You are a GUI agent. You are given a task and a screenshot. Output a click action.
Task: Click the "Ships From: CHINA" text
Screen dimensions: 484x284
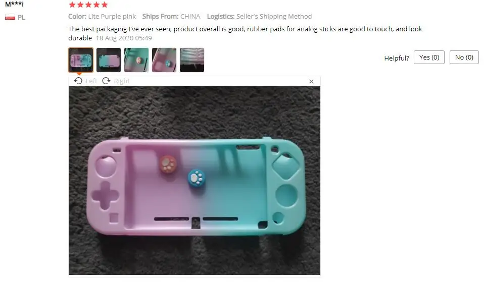171,16
